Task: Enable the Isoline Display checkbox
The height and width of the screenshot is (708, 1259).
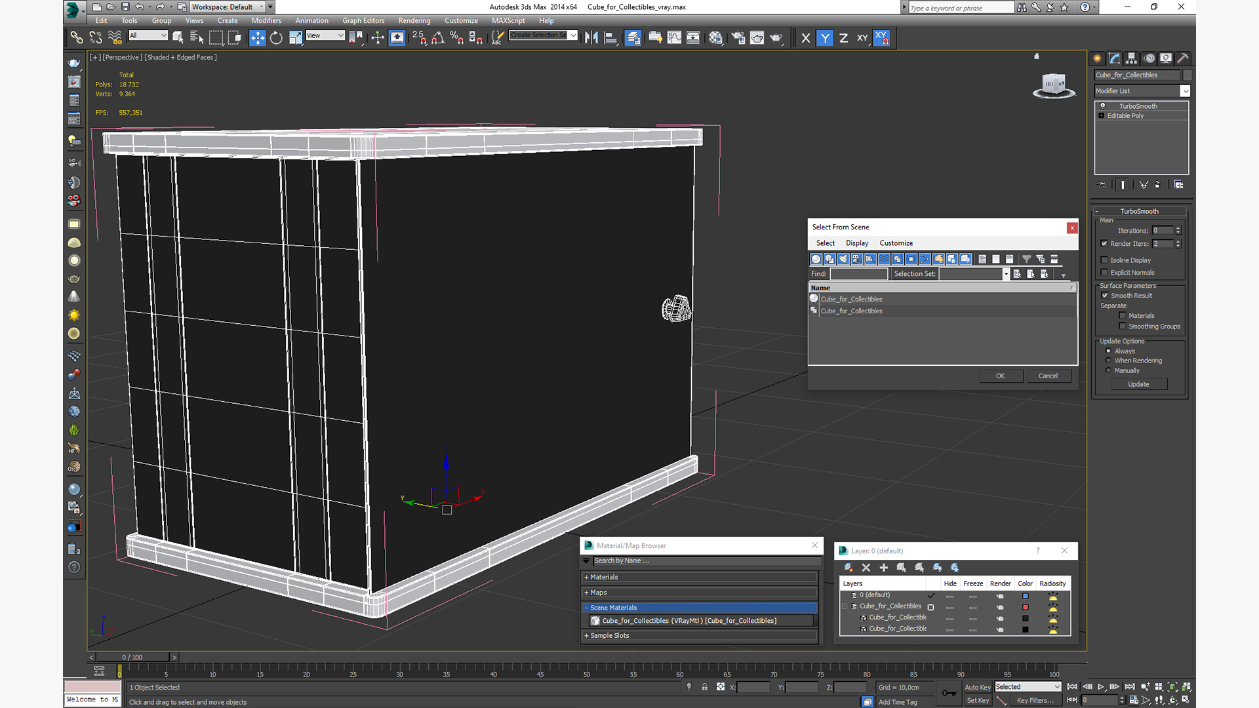Action: [x=1105, y=260]
